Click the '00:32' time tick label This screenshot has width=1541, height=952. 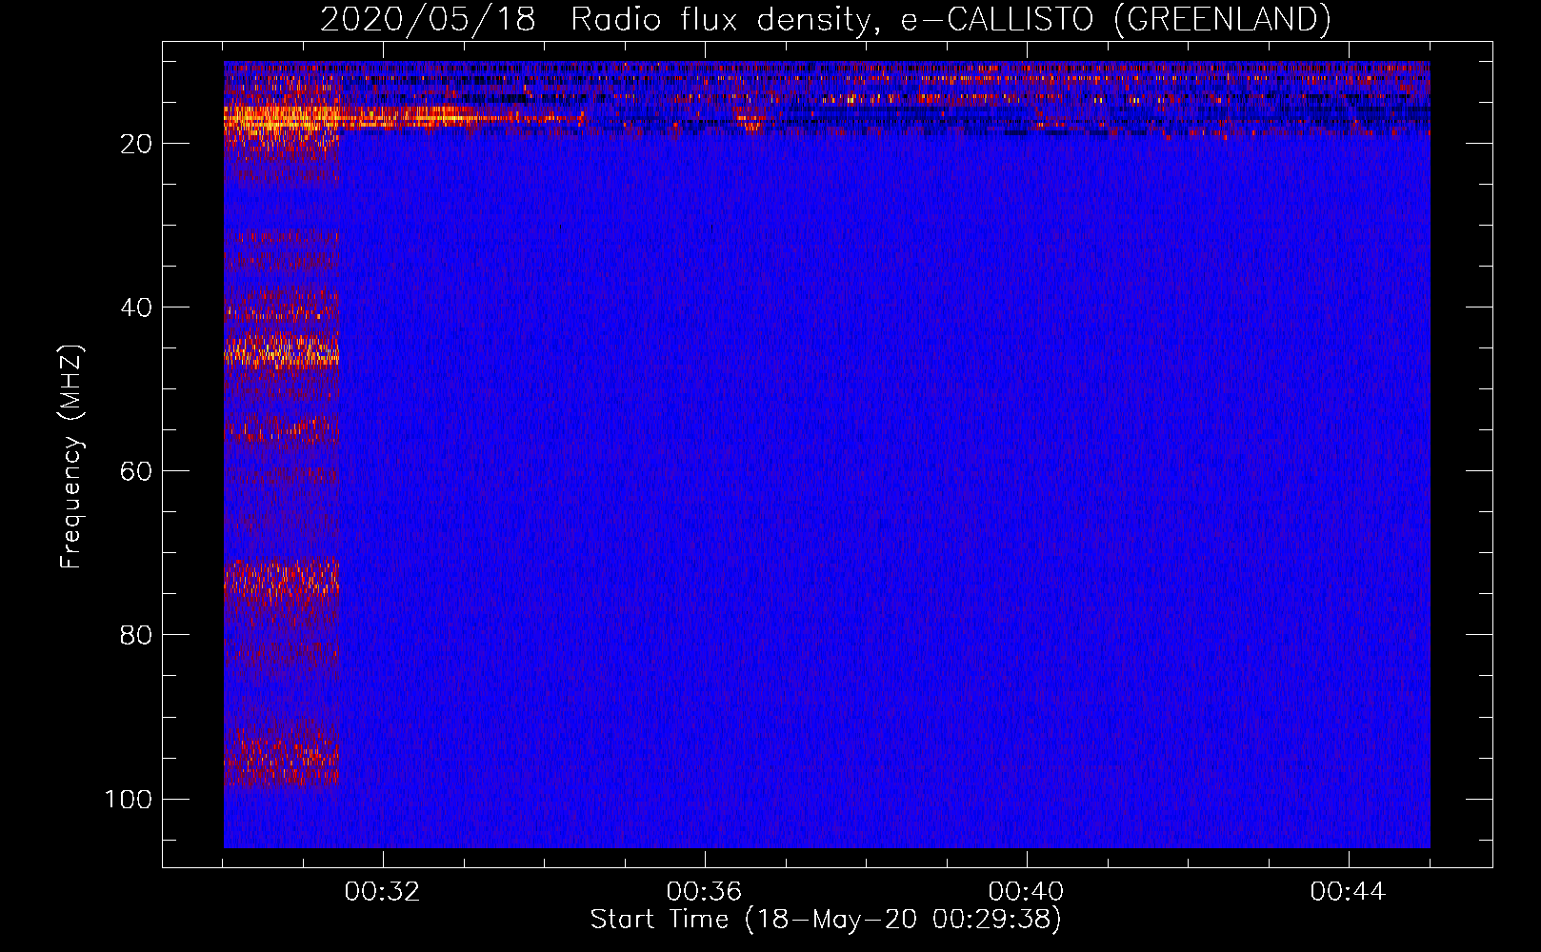[x=383, y=892]
